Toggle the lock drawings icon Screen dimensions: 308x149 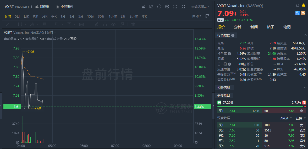click(x=105, y=25)
